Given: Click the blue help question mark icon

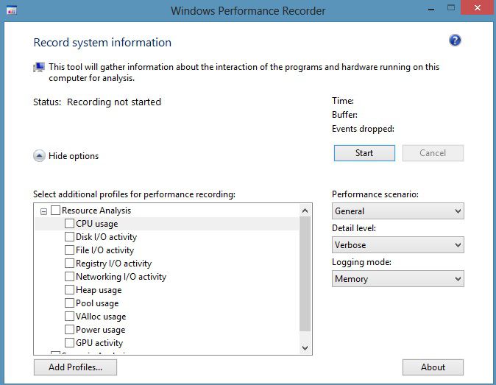Looking at the screenshot, I should [x=455, y=40].
